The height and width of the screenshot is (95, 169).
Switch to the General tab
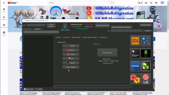[x=58, y=37]
